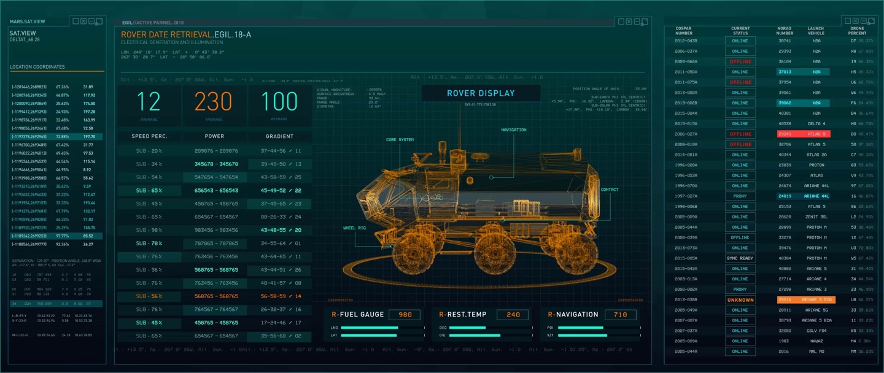Toggle SYNC READY status for satellite 2015-005A
The width and height of the screenshot is (884, 373).
pos(740,258)
